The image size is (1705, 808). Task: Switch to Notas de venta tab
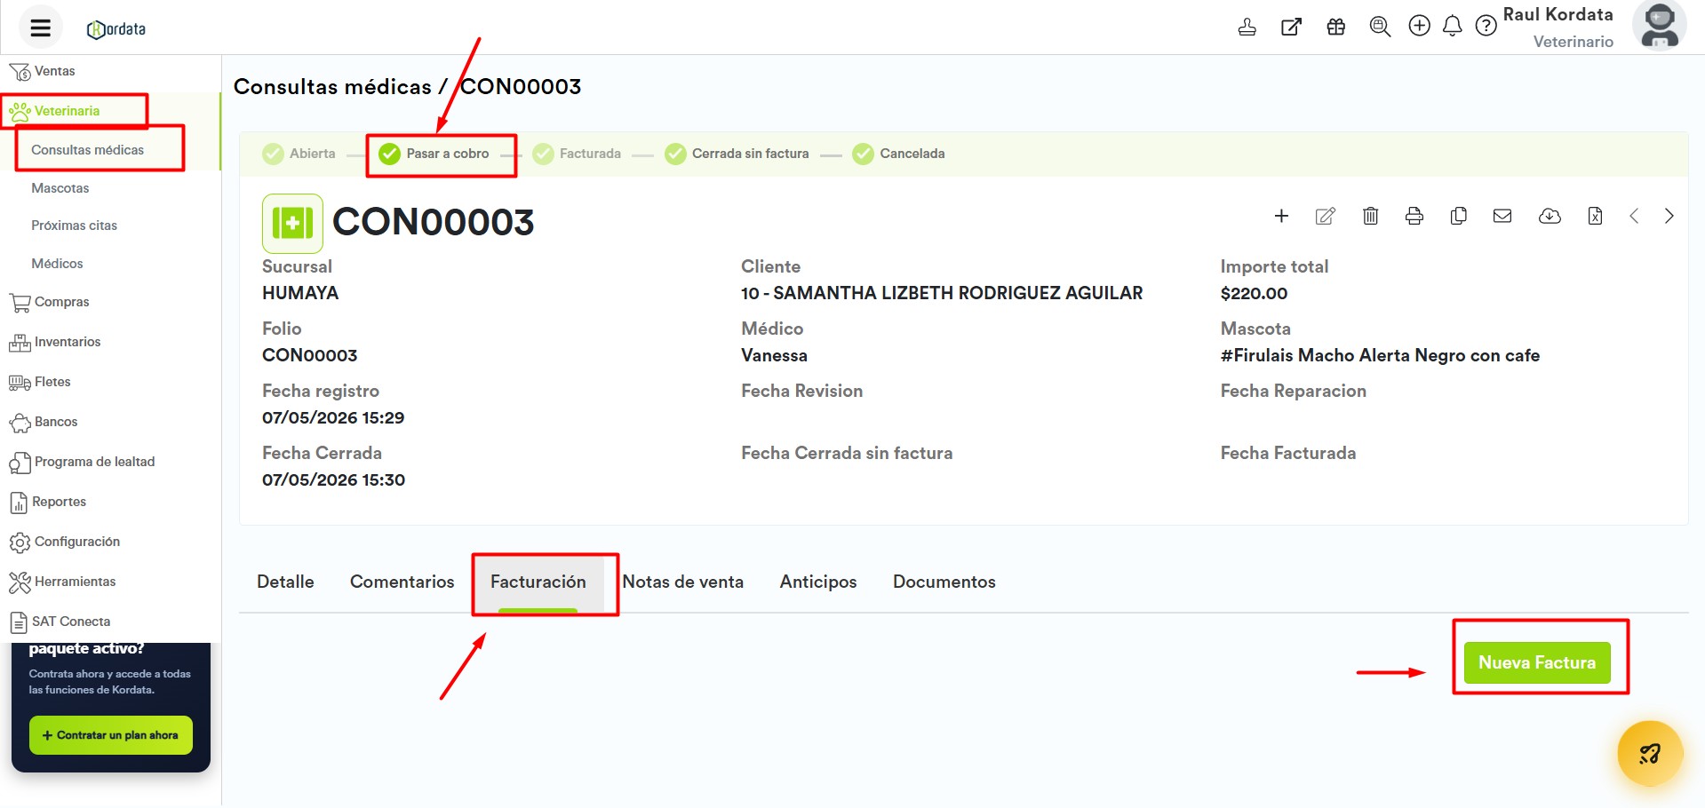click(x=682, y=582)
